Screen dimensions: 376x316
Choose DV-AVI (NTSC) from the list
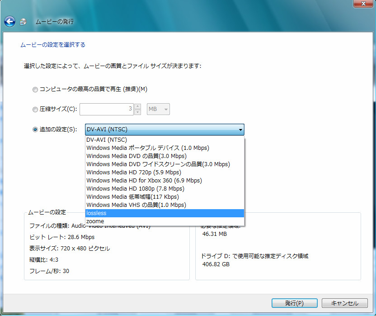107,140
